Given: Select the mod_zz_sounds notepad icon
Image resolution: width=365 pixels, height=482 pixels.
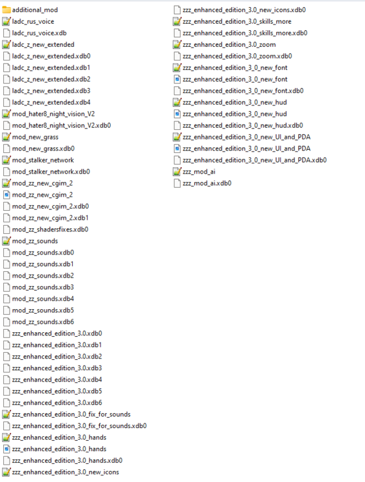Looking at the screenshot, I should (x=6, y=241).
